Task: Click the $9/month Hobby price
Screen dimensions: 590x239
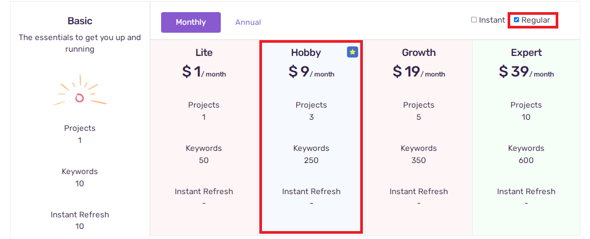Action: [311, 71]
